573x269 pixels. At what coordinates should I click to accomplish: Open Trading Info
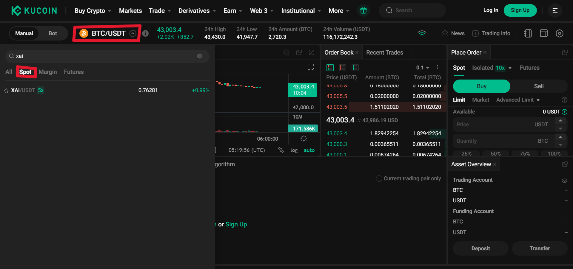click(x=491, y=33)
